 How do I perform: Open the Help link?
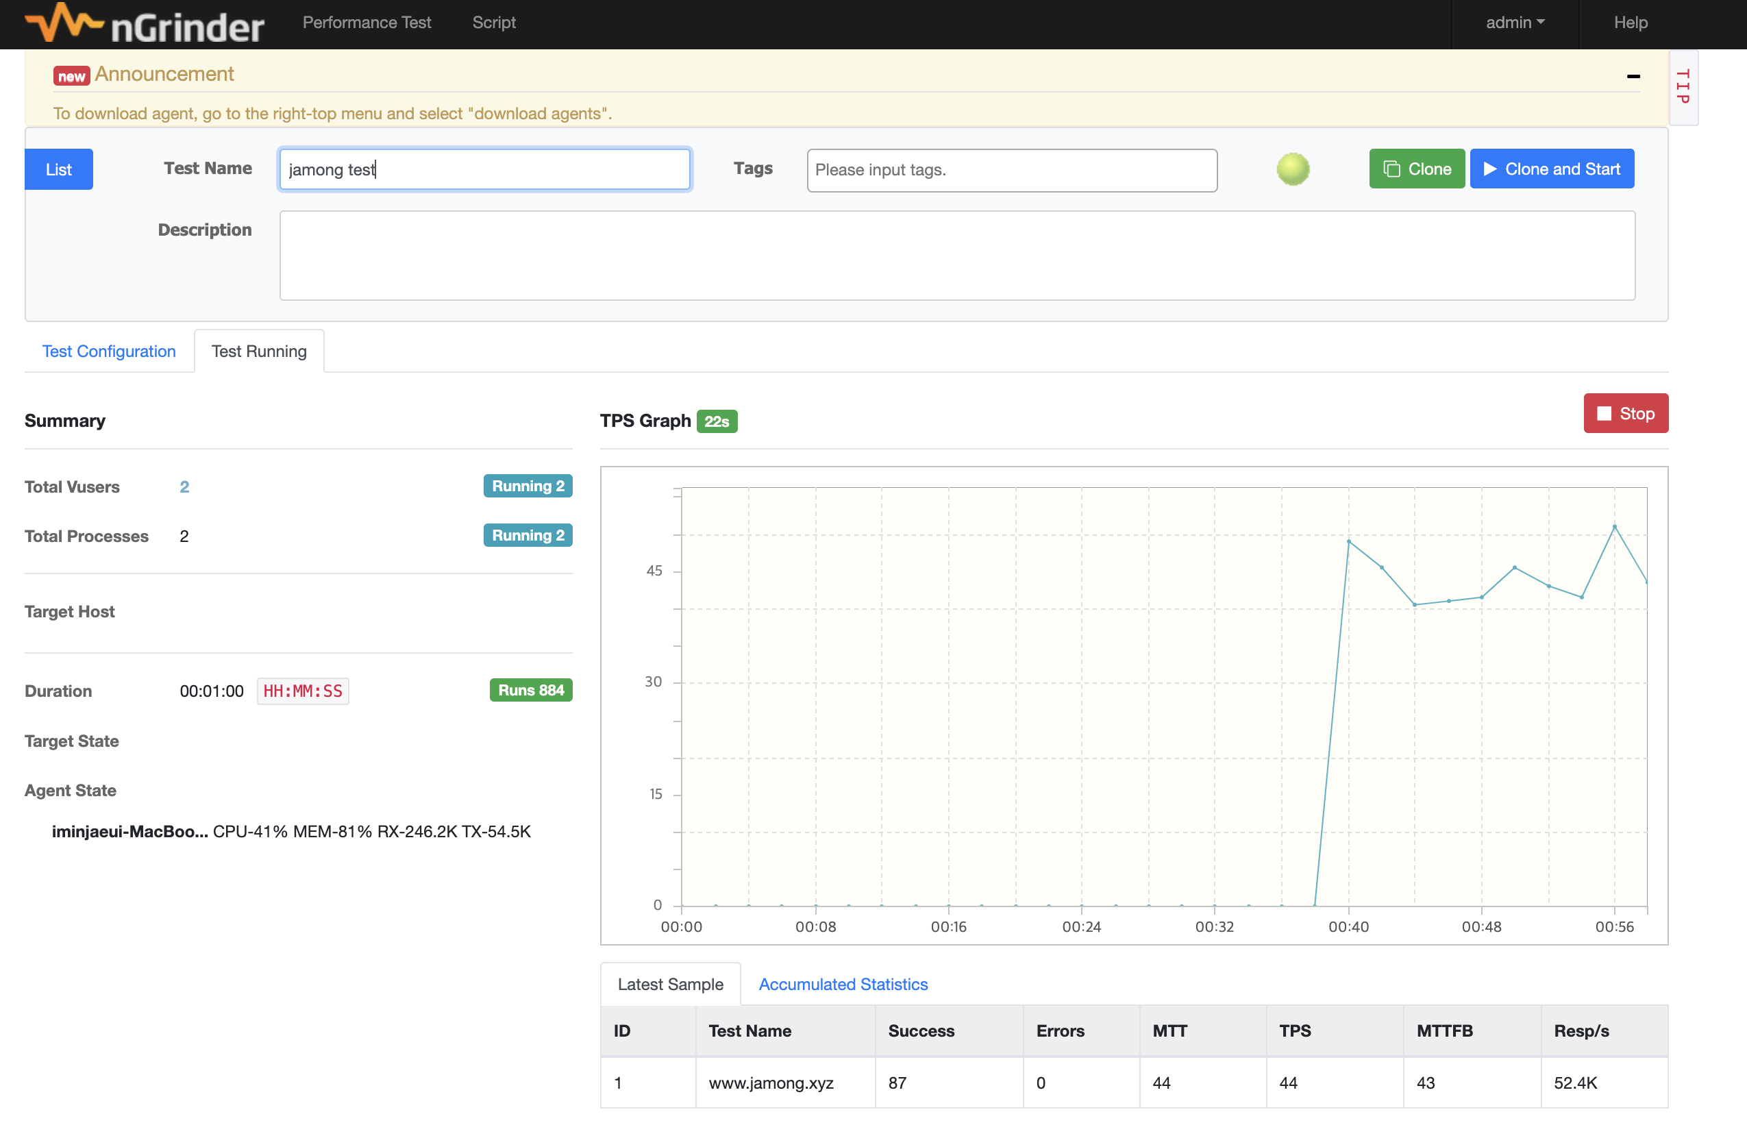click(1631, 23)
